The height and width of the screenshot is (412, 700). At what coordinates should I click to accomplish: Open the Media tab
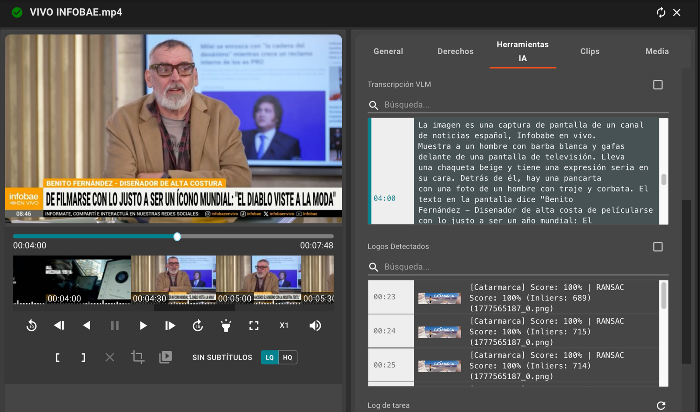click(657, 51)
